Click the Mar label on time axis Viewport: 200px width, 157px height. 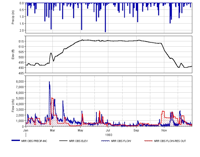(52, 130)
